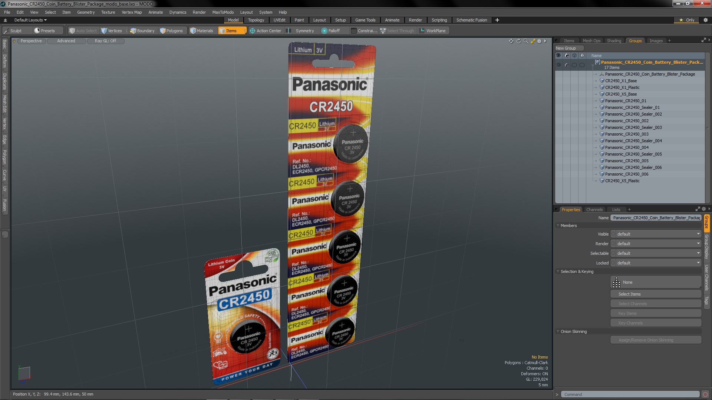Image resolution: width=712 pixels, height=400 pixels.
Task: Switch to the Channels tab
Action: 594,210
